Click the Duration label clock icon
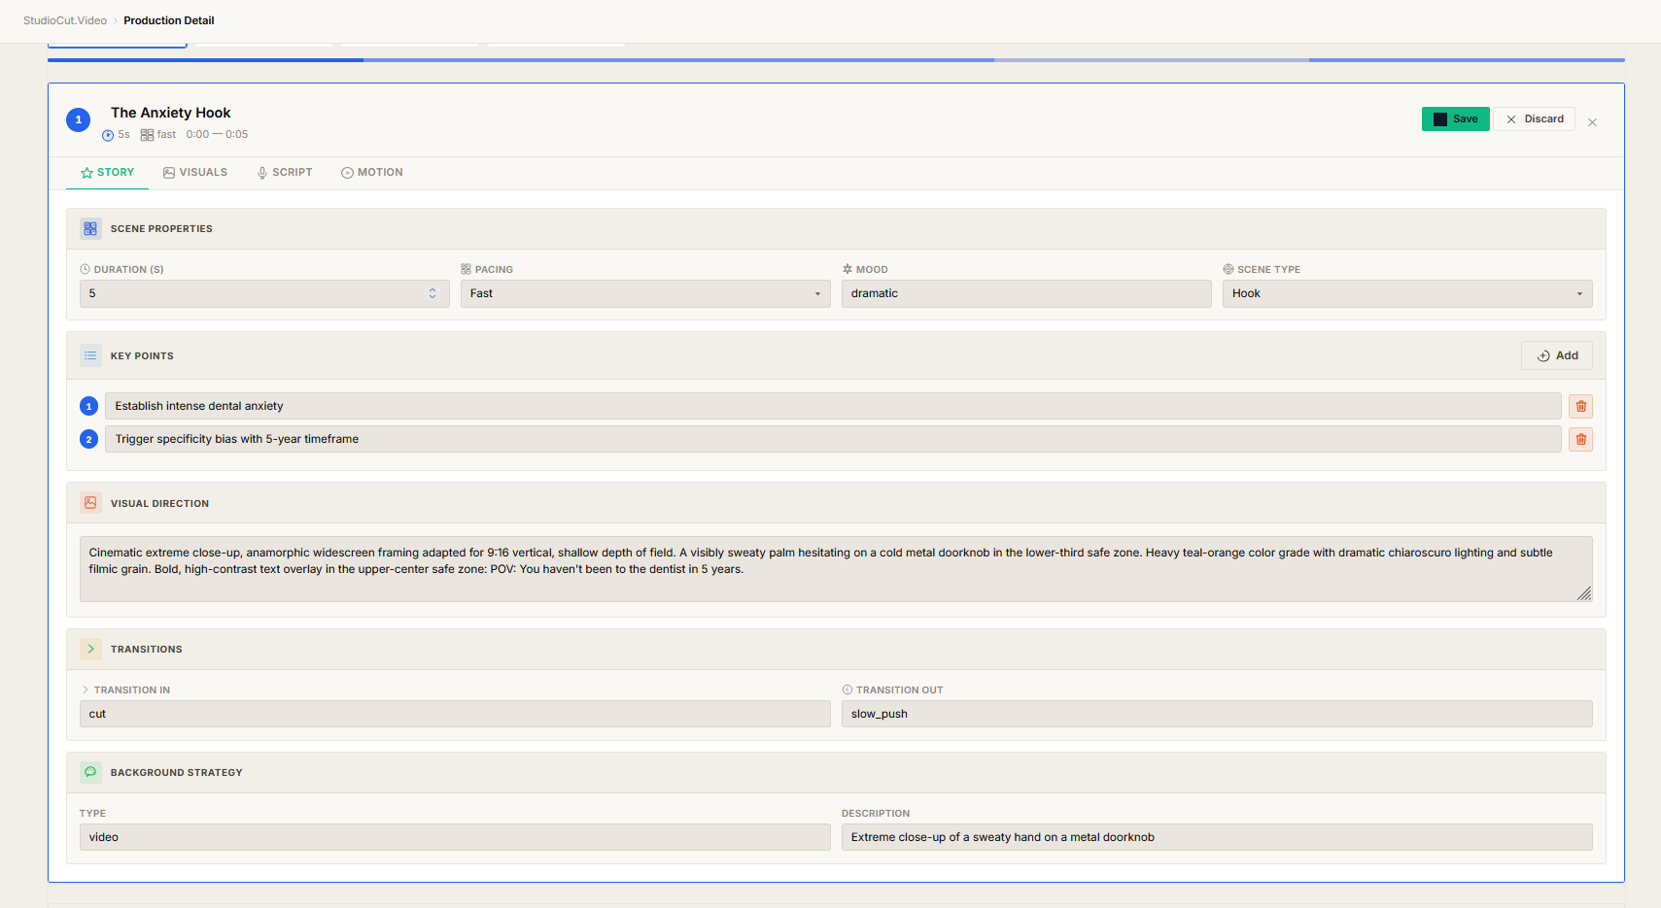 [x=85, y=269]
